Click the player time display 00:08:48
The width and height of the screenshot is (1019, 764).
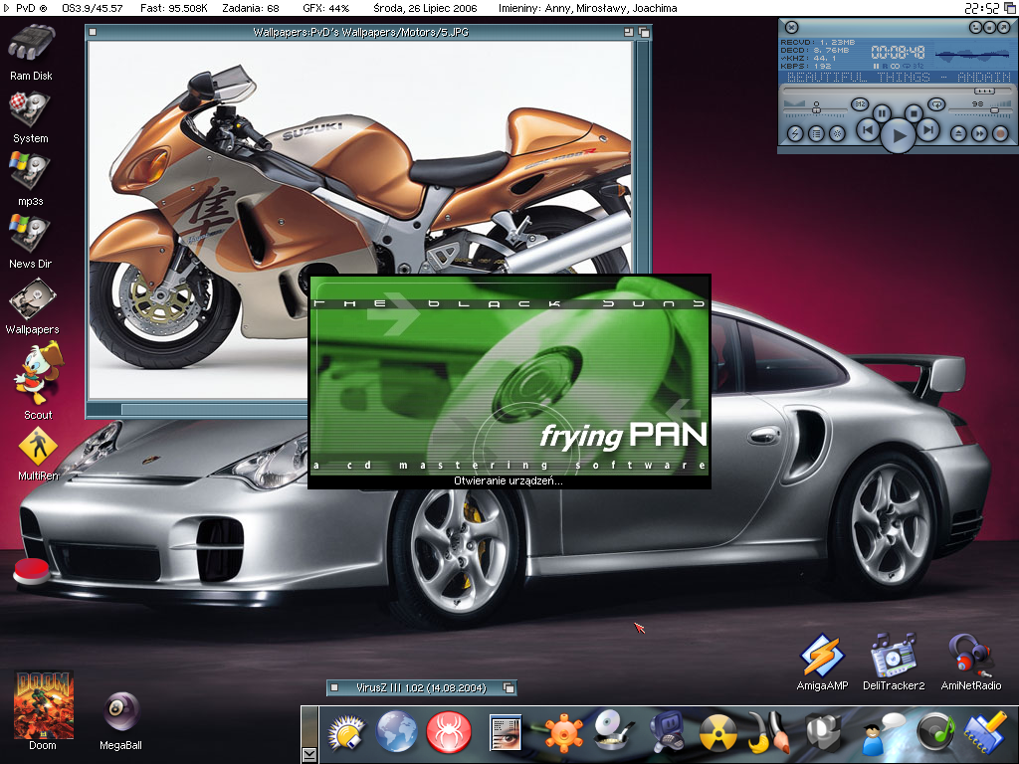pyautogui.click(x=898, y=52)
